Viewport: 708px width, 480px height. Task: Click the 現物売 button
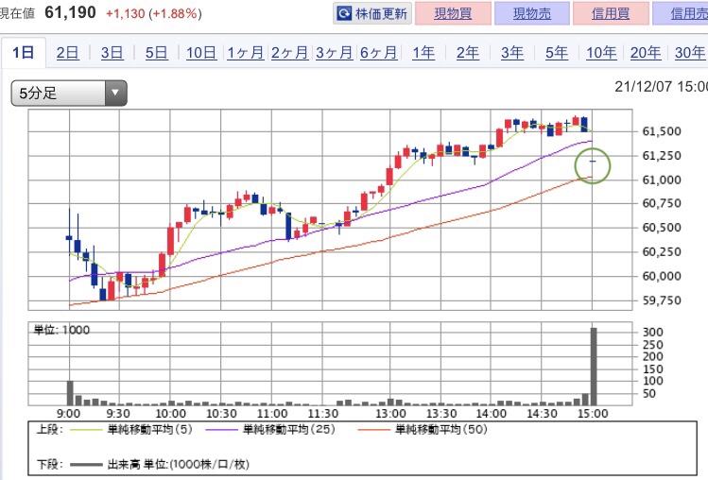532,13
